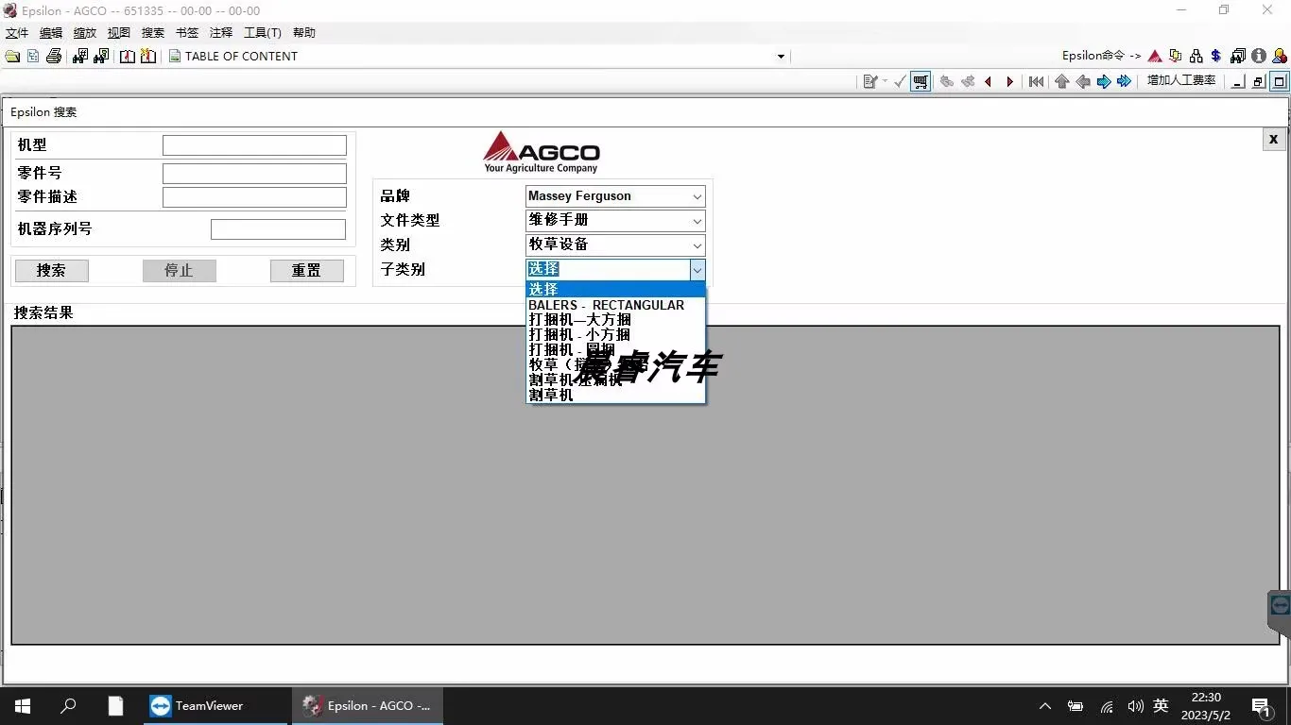Screen dimensions: 1291x725
Task: Click the gray left arrow icon
Action: click(1083, 82)
